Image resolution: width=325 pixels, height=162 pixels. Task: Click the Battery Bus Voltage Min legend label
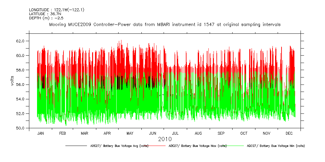tap(275, 146)
